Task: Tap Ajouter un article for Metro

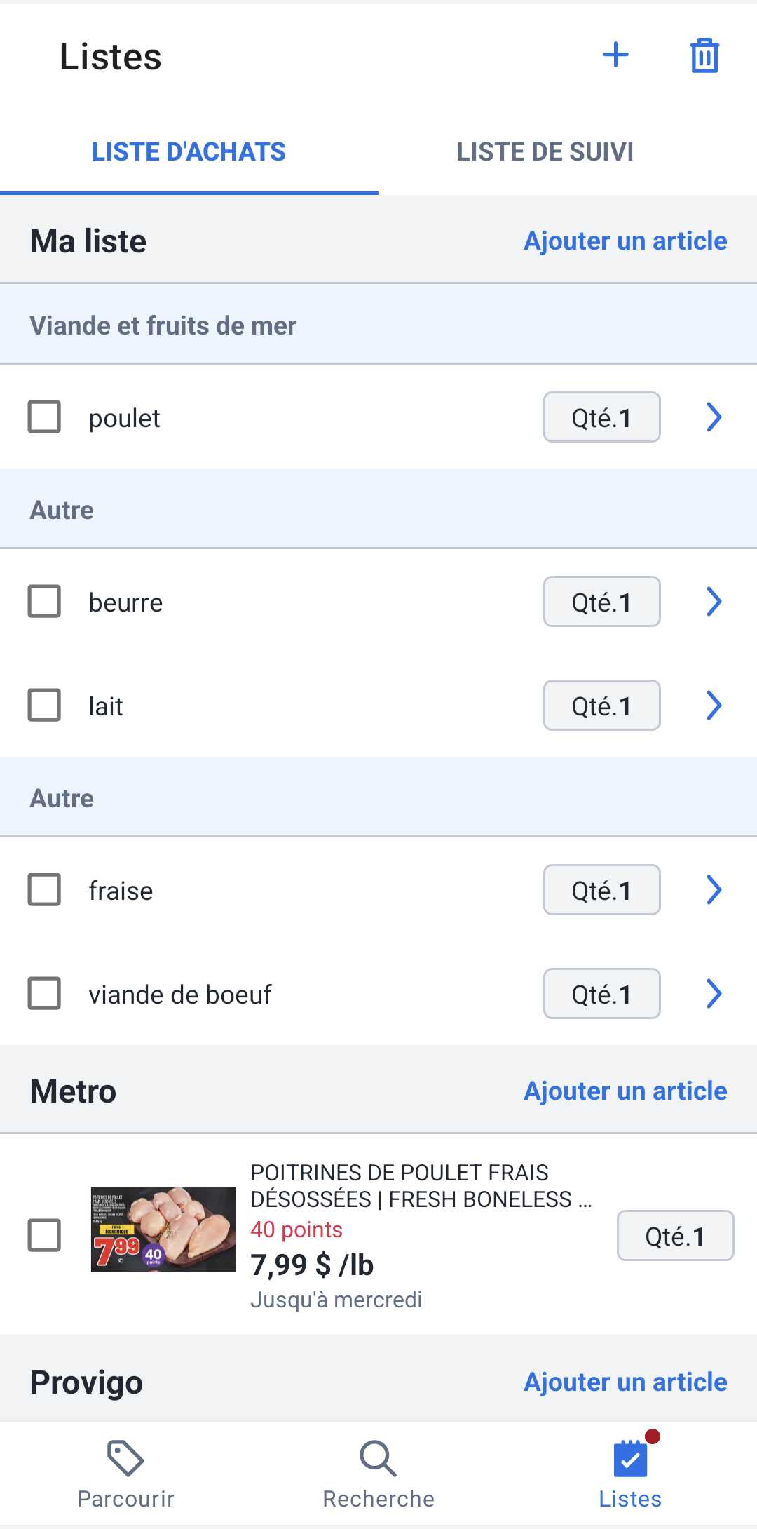Action: pyautogui.click(x=625, y=1091)
